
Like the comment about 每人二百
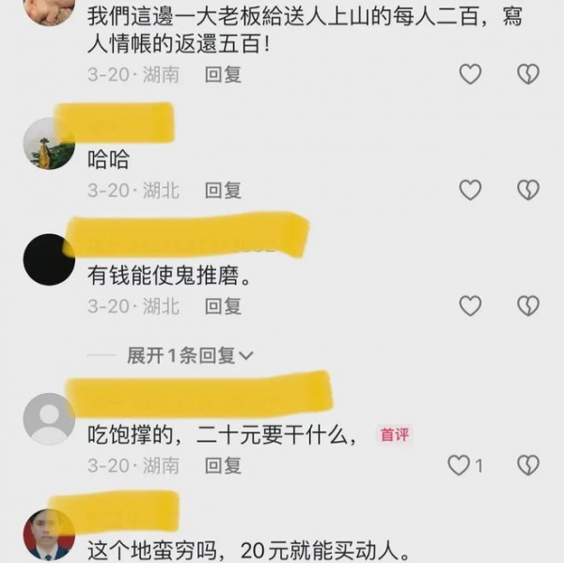[x=470, y=74]
